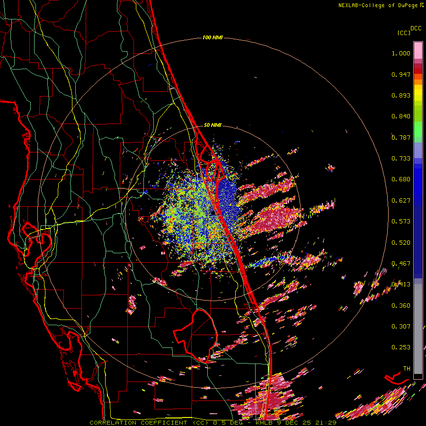Select the 0.947 scale value
The image size is (426, 426).
point(401,74)
